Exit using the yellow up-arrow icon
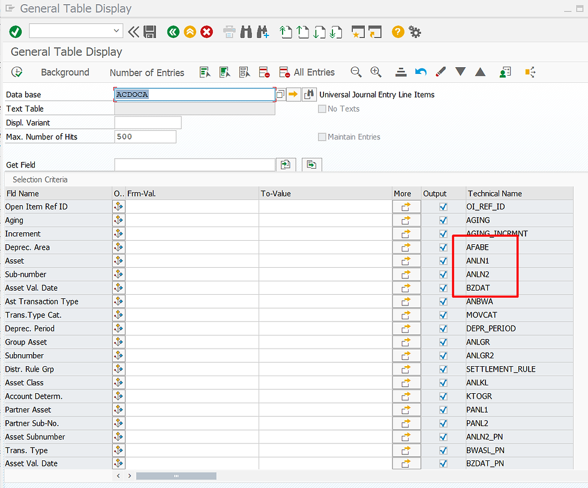Image resolution: width=588 pixels, height=488 pixels. coord(190,32)
